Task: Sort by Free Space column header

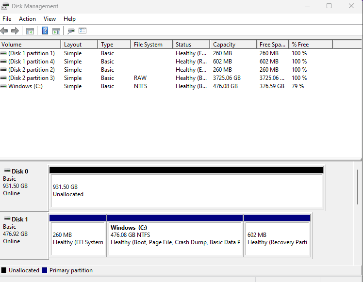Action: point(272,45)
